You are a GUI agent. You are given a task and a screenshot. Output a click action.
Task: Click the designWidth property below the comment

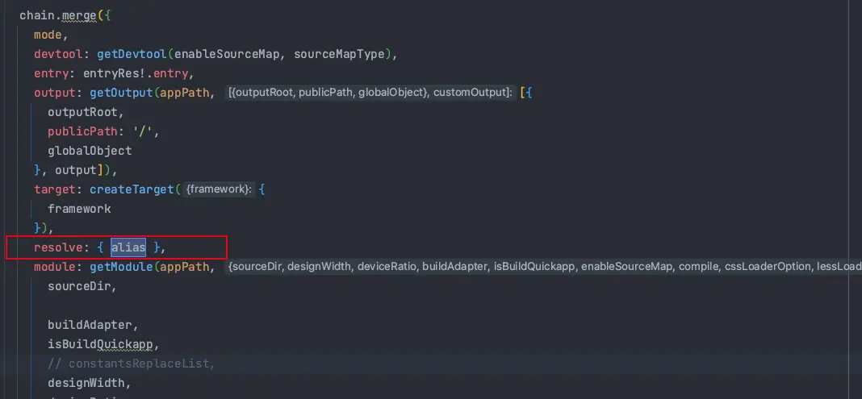tap(87, 383)
